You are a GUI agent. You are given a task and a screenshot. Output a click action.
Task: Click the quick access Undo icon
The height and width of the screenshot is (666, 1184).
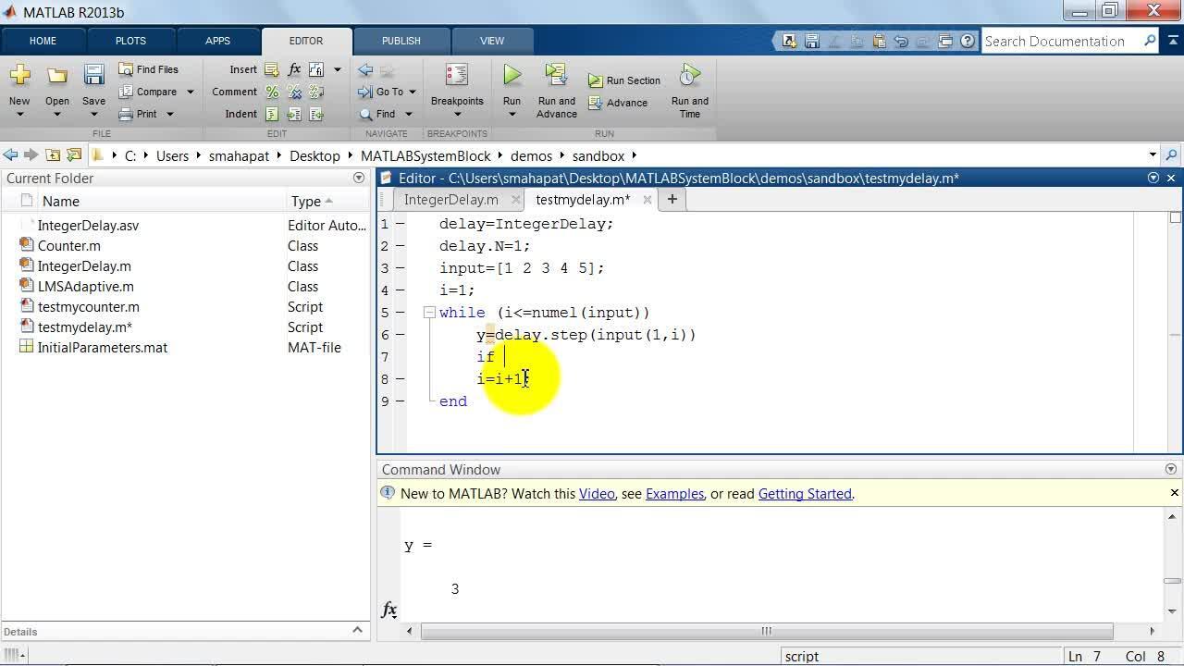click(900, 41)
